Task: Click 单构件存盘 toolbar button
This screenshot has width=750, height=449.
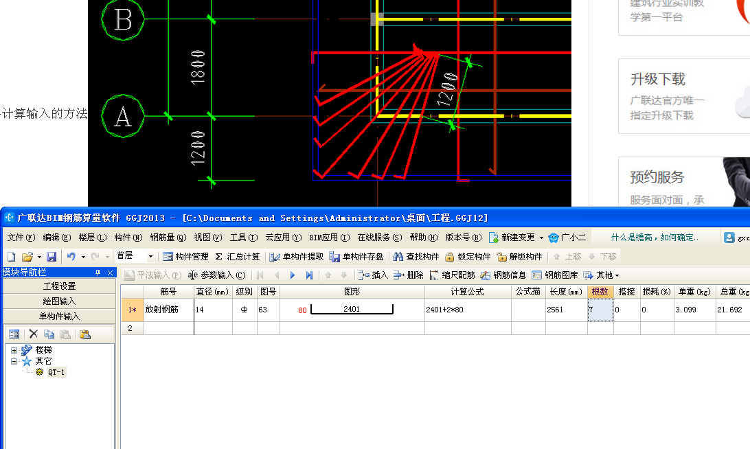Action: pos(356,257)
